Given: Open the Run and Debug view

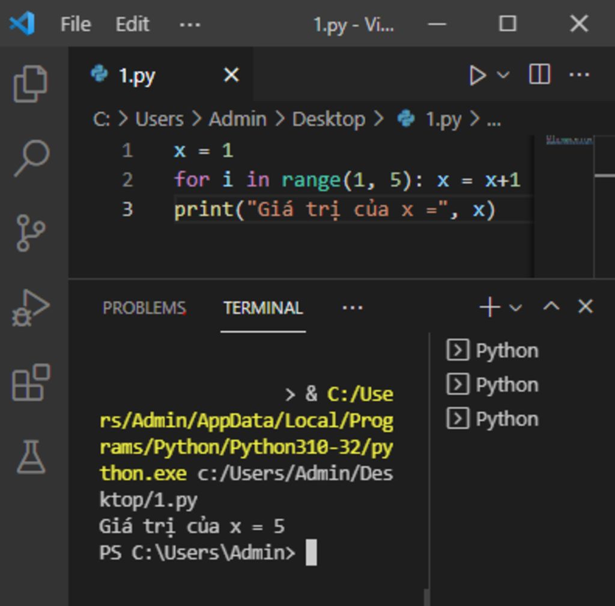Looking at the screenshot, I should pos(31,308).
